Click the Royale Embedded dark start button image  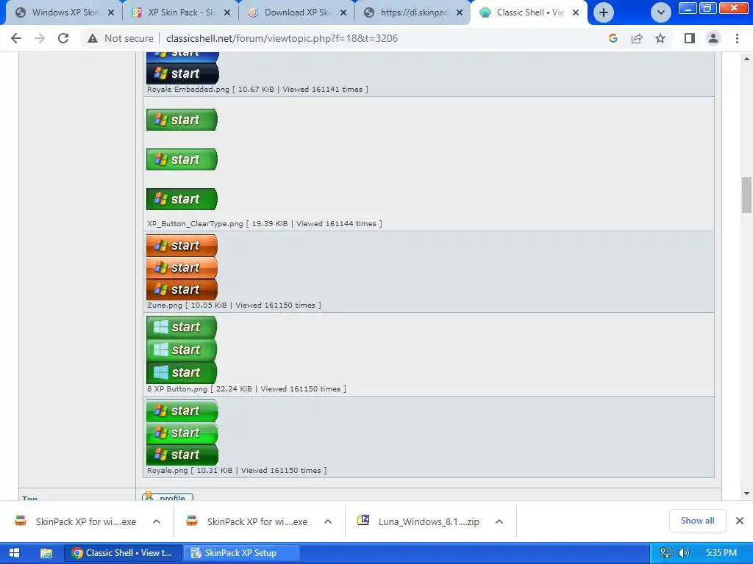(182, 73)
